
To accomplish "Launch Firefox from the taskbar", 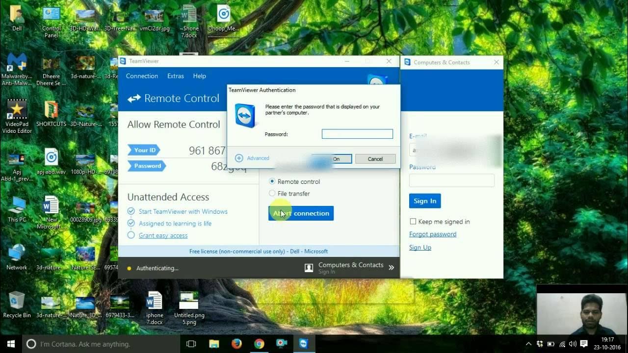I will (x=237, y=344).
